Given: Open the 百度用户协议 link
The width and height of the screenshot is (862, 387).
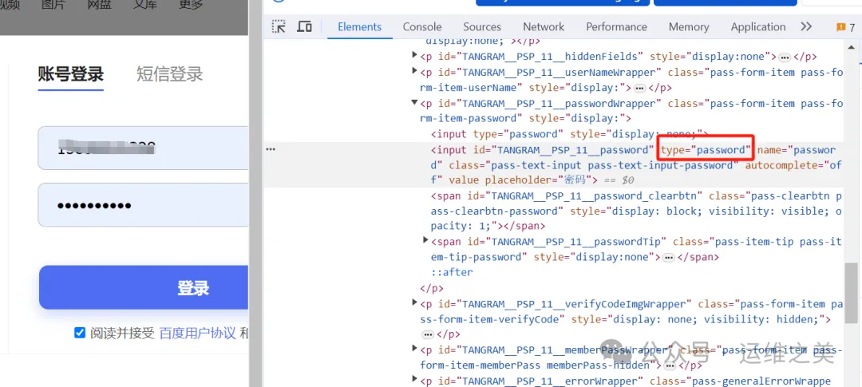Looking at the screenshot, I should pyautogui.click(x=197, y=333).
